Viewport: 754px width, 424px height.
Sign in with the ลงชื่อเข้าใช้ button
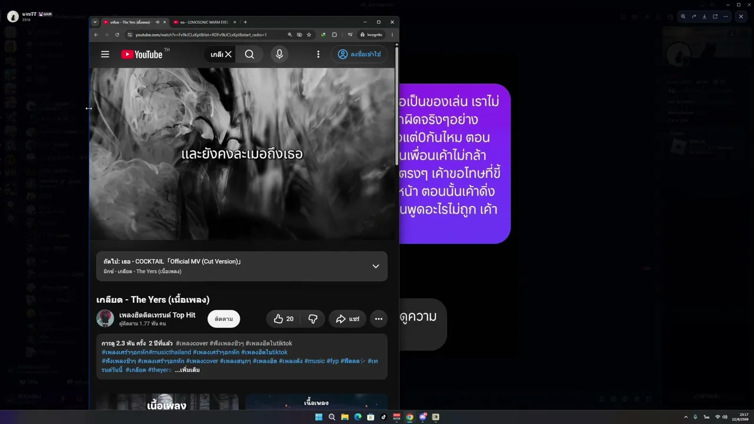point(359,54)
